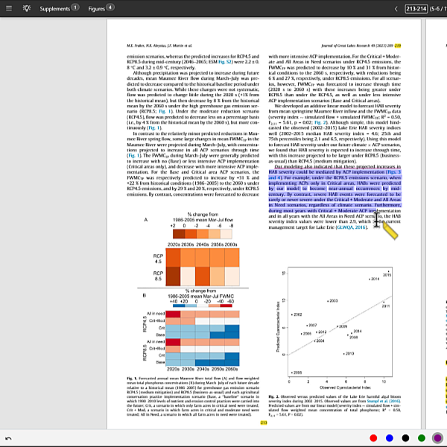Screen dimensions: 447x447
Task: Open the Figures tab
Action: 96,8
